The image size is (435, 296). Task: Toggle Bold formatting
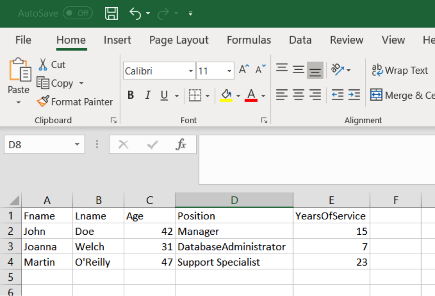pyautogui.click(x=131, y=96)
